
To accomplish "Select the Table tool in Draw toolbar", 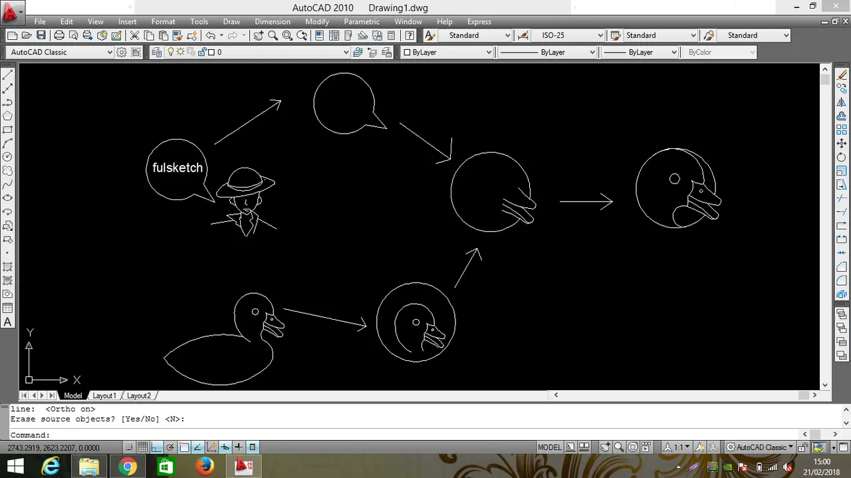I will coord(8,308).
